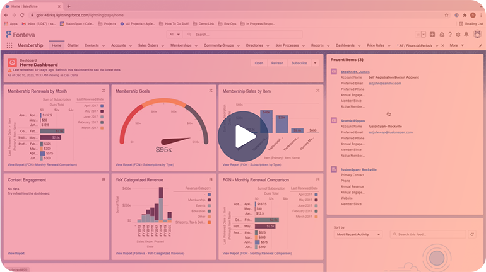Bookmark this page with the star icon

pyautogui.click(x=446, y=15)
